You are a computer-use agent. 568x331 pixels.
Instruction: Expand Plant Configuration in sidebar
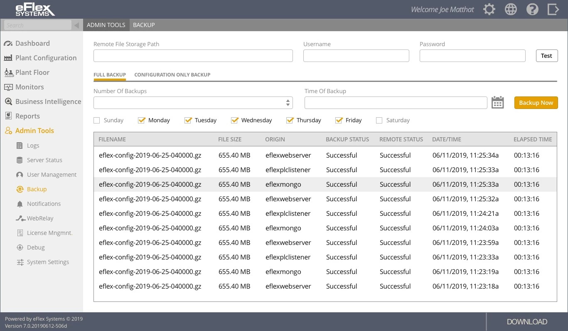point(46,58)
